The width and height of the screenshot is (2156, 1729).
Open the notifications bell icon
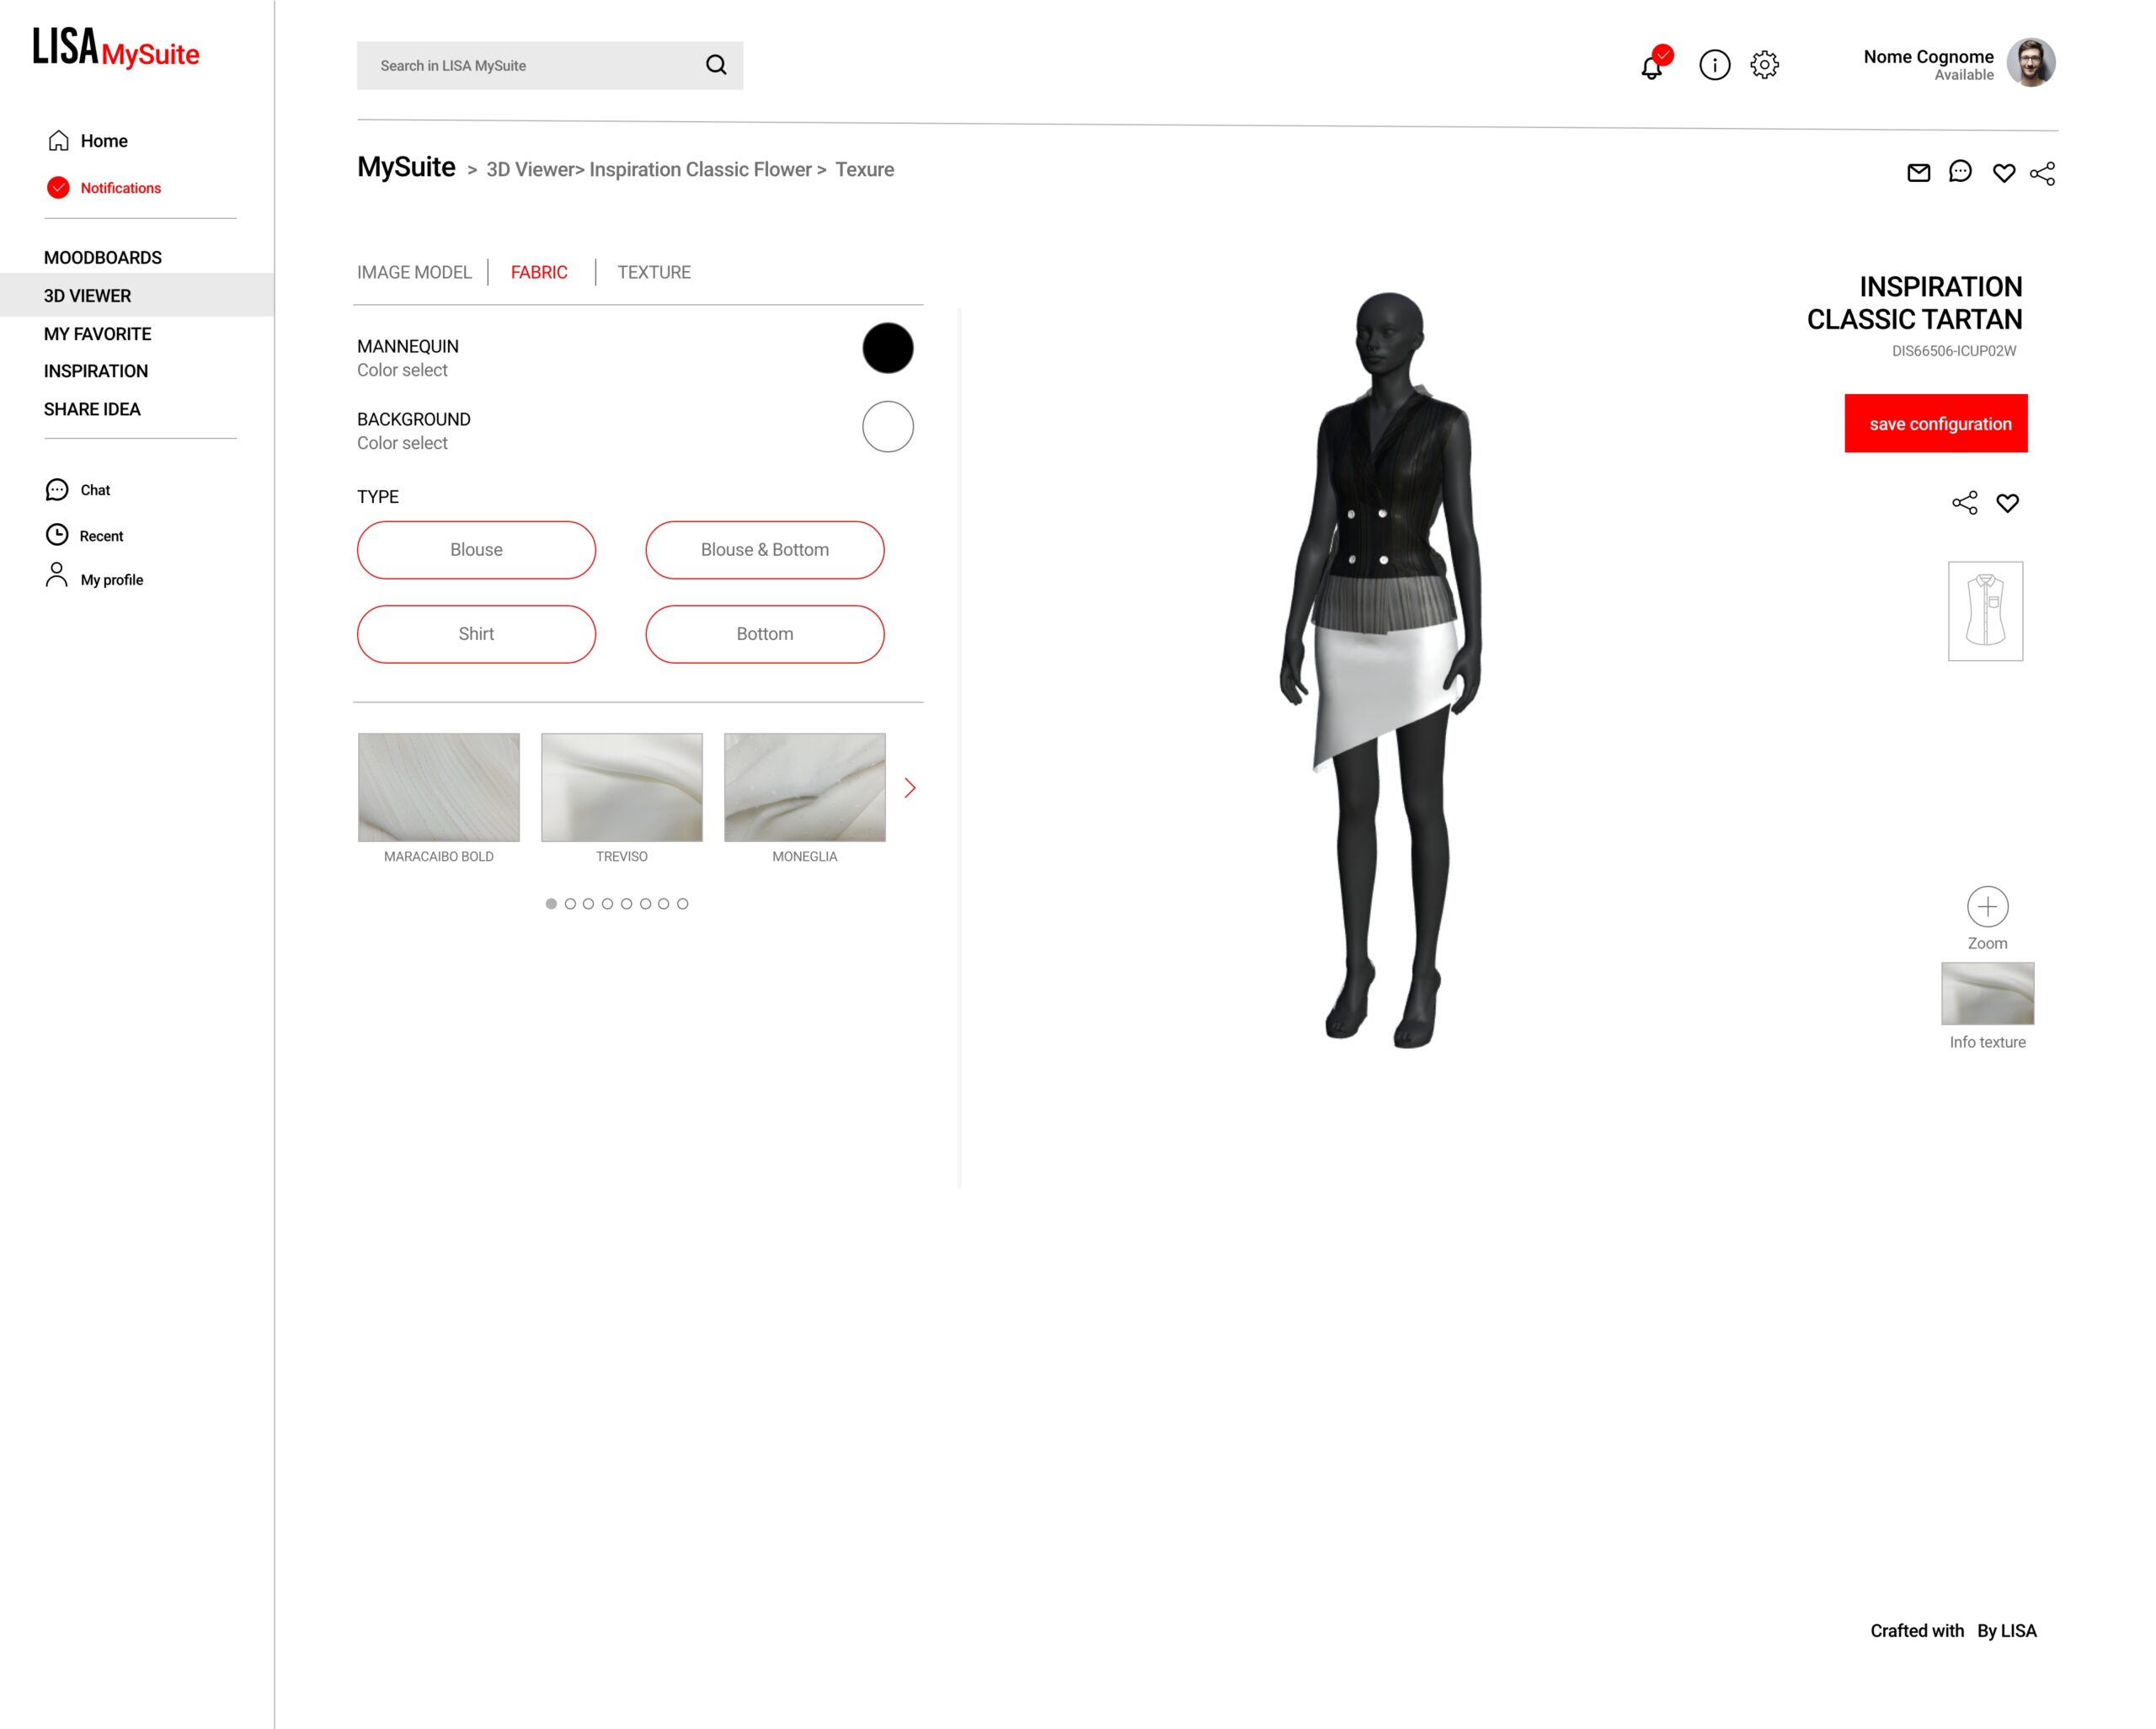(1651, 66)
